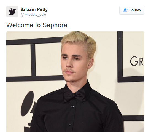Click the person-plus icon inside Follow

[x=125, y=10]
